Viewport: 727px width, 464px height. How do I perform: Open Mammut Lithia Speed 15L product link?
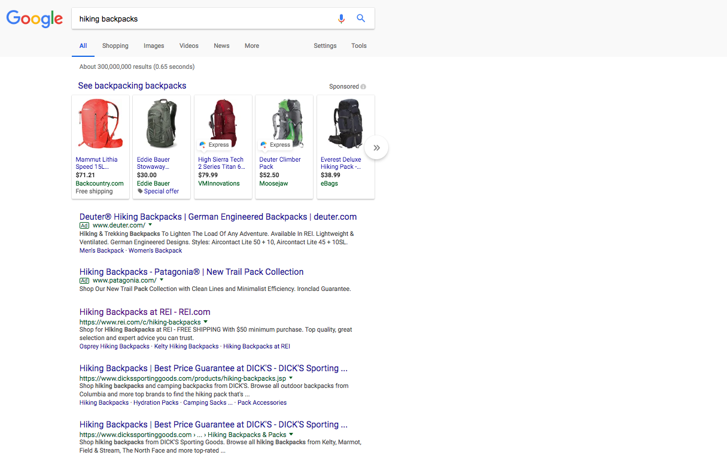click(x=96, y=163)
